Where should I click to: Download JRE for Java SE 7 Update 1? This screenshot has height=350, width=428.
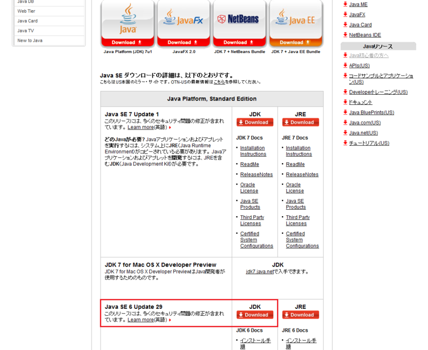click(300, 123)
